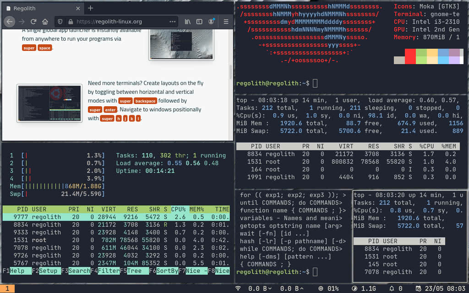This screenshot has height=293, width=469.
Task: Open the Firefox account avatar icon
Action: coord(211,22)
